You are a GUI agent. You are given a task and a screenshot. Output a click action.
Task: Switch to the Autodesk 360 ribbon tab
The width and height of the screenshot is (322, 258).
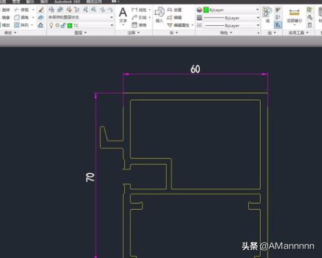tap(67, 2)
